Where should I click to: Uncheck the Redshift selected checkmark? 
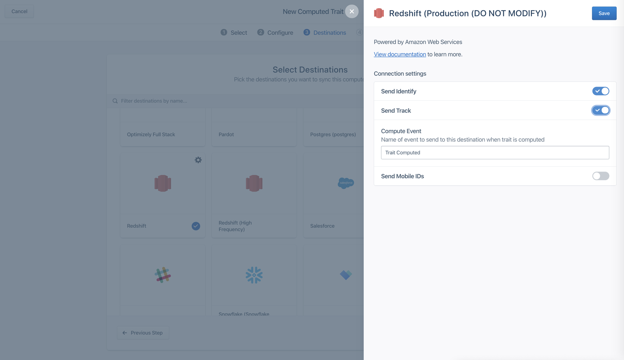[x=196, y=226]
